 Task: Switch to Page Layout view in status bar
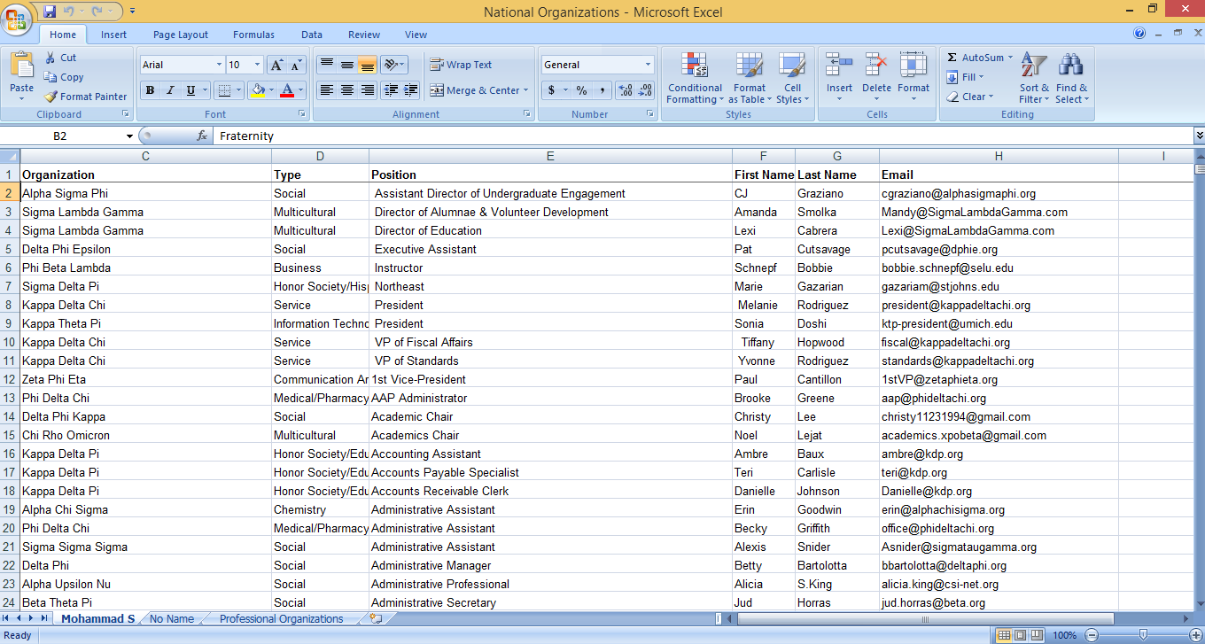point(1020,635)
